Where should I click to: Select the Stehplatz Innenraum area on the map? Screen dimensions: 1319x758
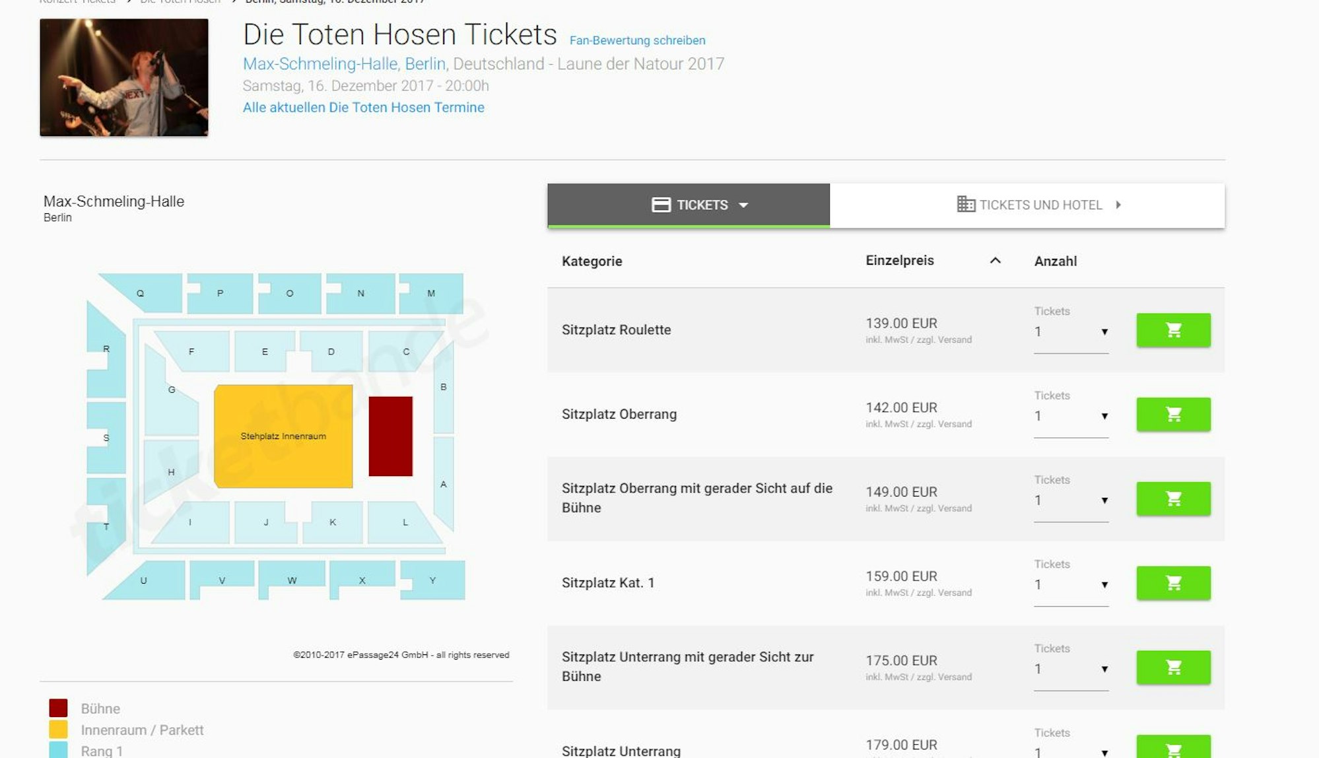pyautogui.click(x=284, y=436)
